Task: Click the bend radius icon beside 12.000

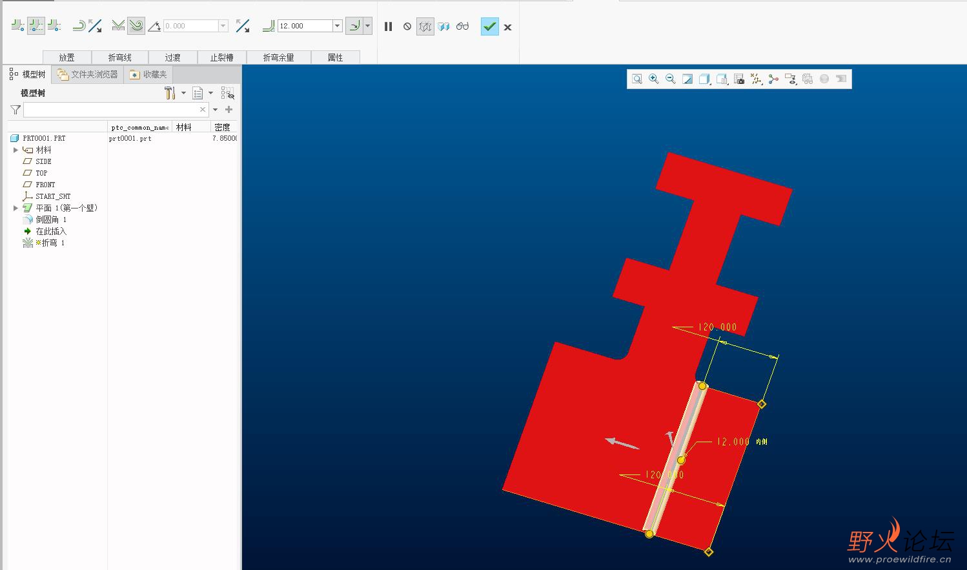Action: click(269, 26)
